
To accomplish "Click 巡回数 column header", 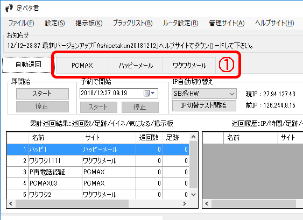I will tap(150, 138).
